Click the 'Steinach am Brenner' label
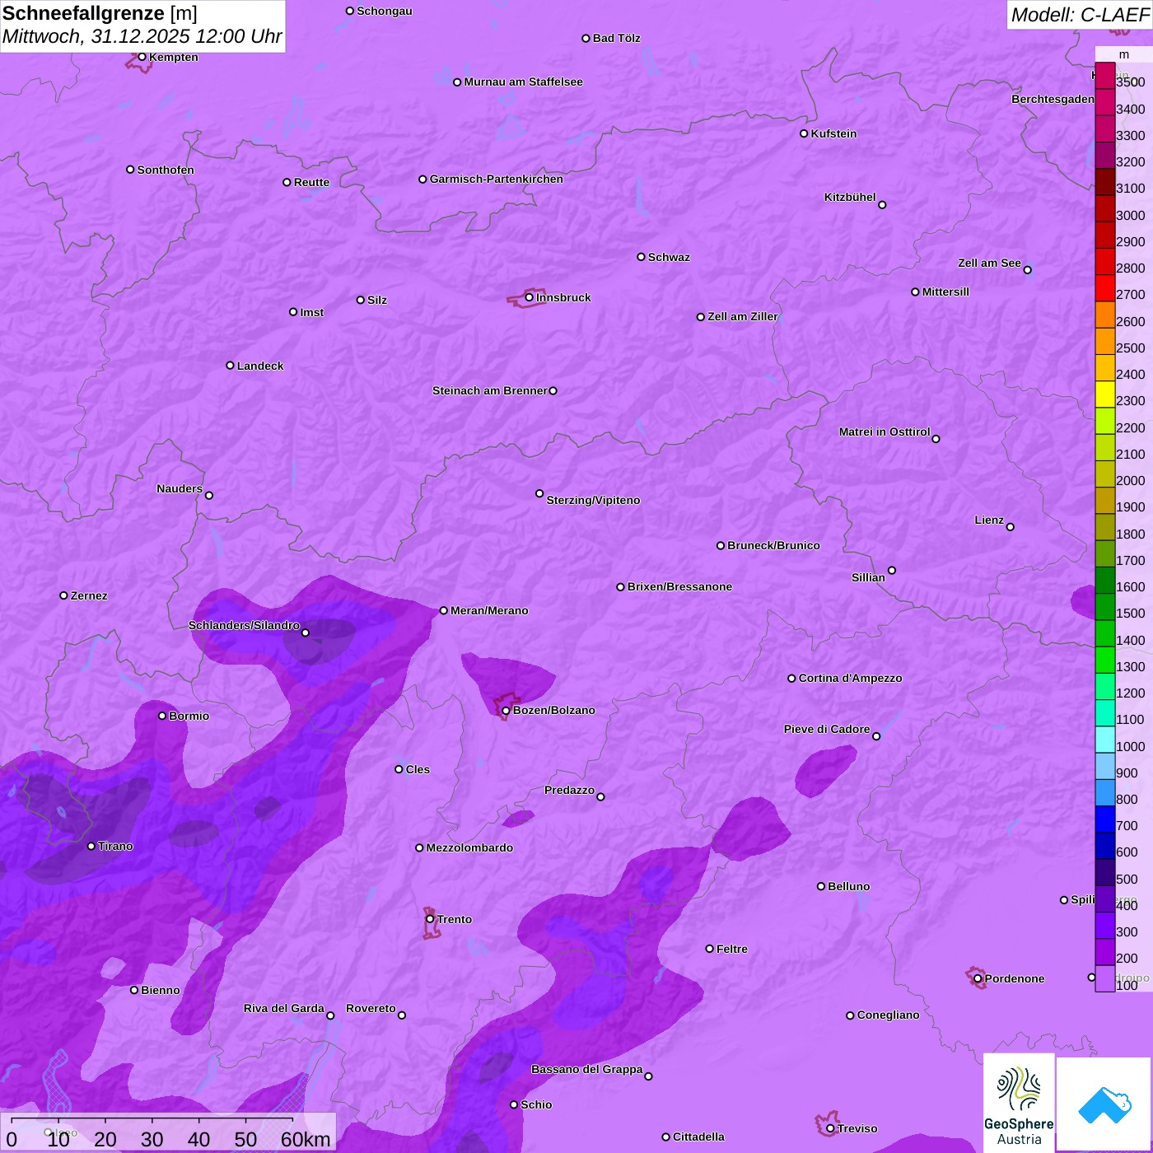Image resolution: width=1153 pixels, height=1153 pixels. click(490, 390)
